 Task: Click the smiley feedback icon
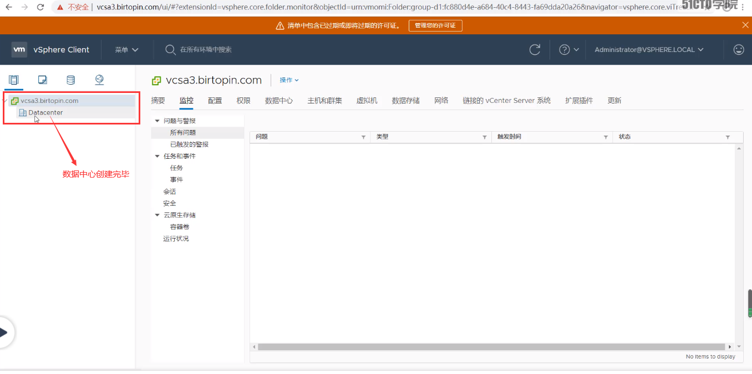pyautogui.click(x=739, y=50)
